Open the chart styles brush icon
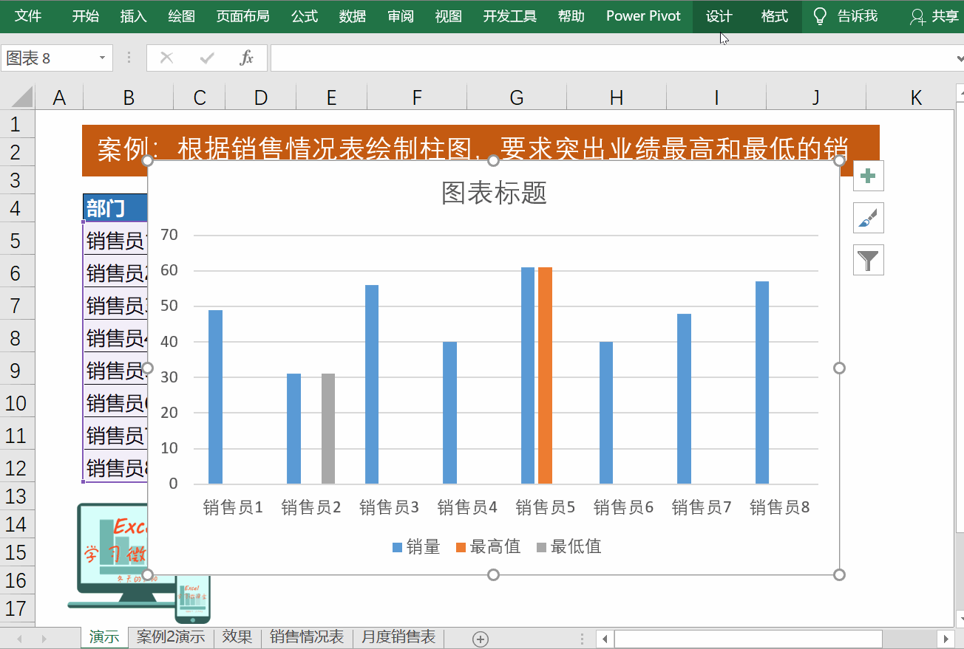 868,218
